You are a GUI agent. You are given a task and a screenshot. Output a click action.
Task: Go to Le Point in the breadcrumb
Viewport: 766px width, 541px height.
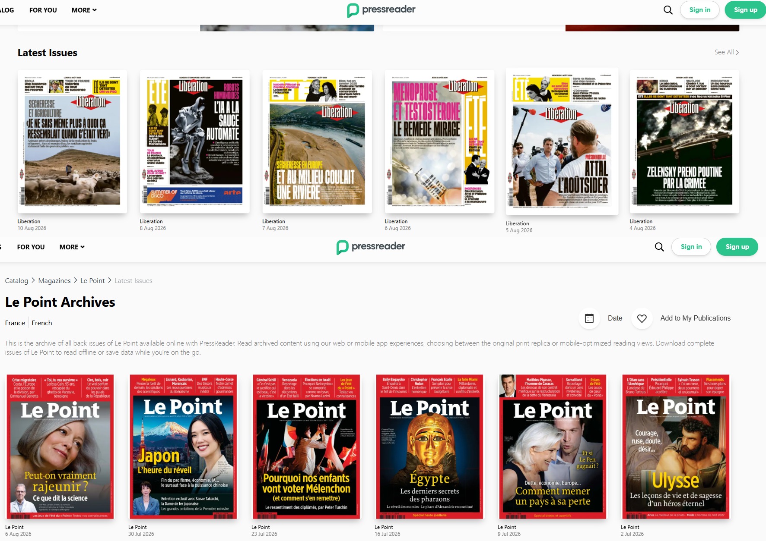pyautogui.click(x=92, y=281)
